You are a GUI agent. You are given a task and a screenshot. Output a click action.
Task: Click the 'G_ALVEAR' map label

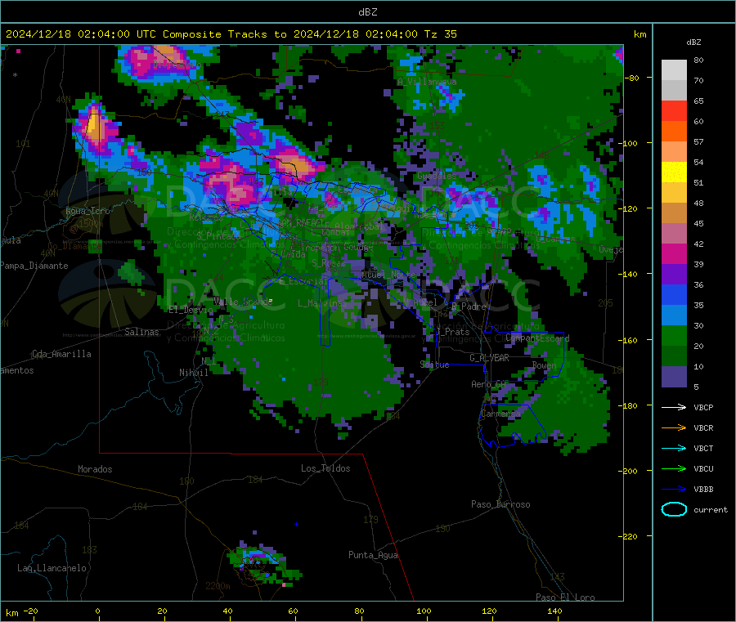489,358
